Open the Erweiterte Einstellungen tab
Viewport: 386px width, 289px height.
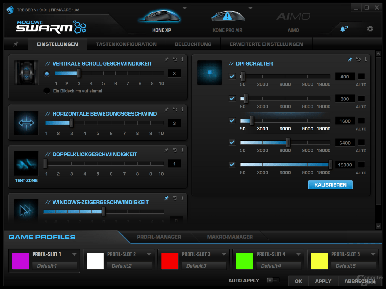266,44
